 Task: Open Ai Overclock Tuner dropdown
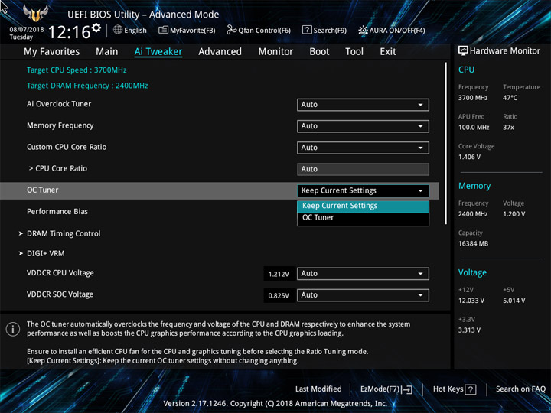[x=363, y=105]
